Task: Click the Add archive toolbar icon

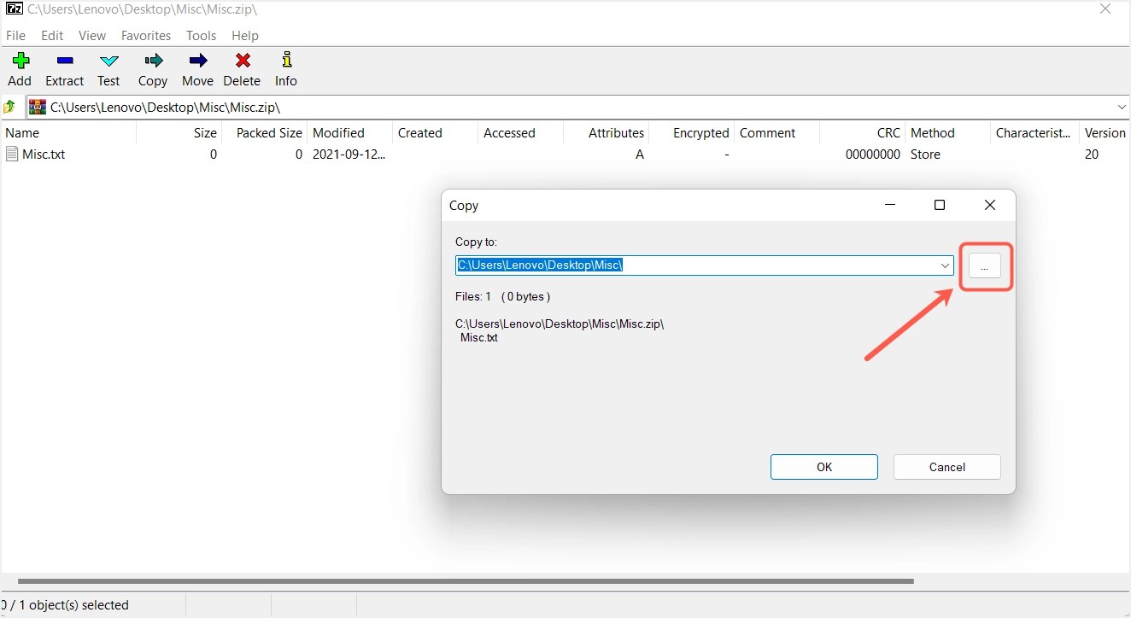Action: (x=19, y=68)
